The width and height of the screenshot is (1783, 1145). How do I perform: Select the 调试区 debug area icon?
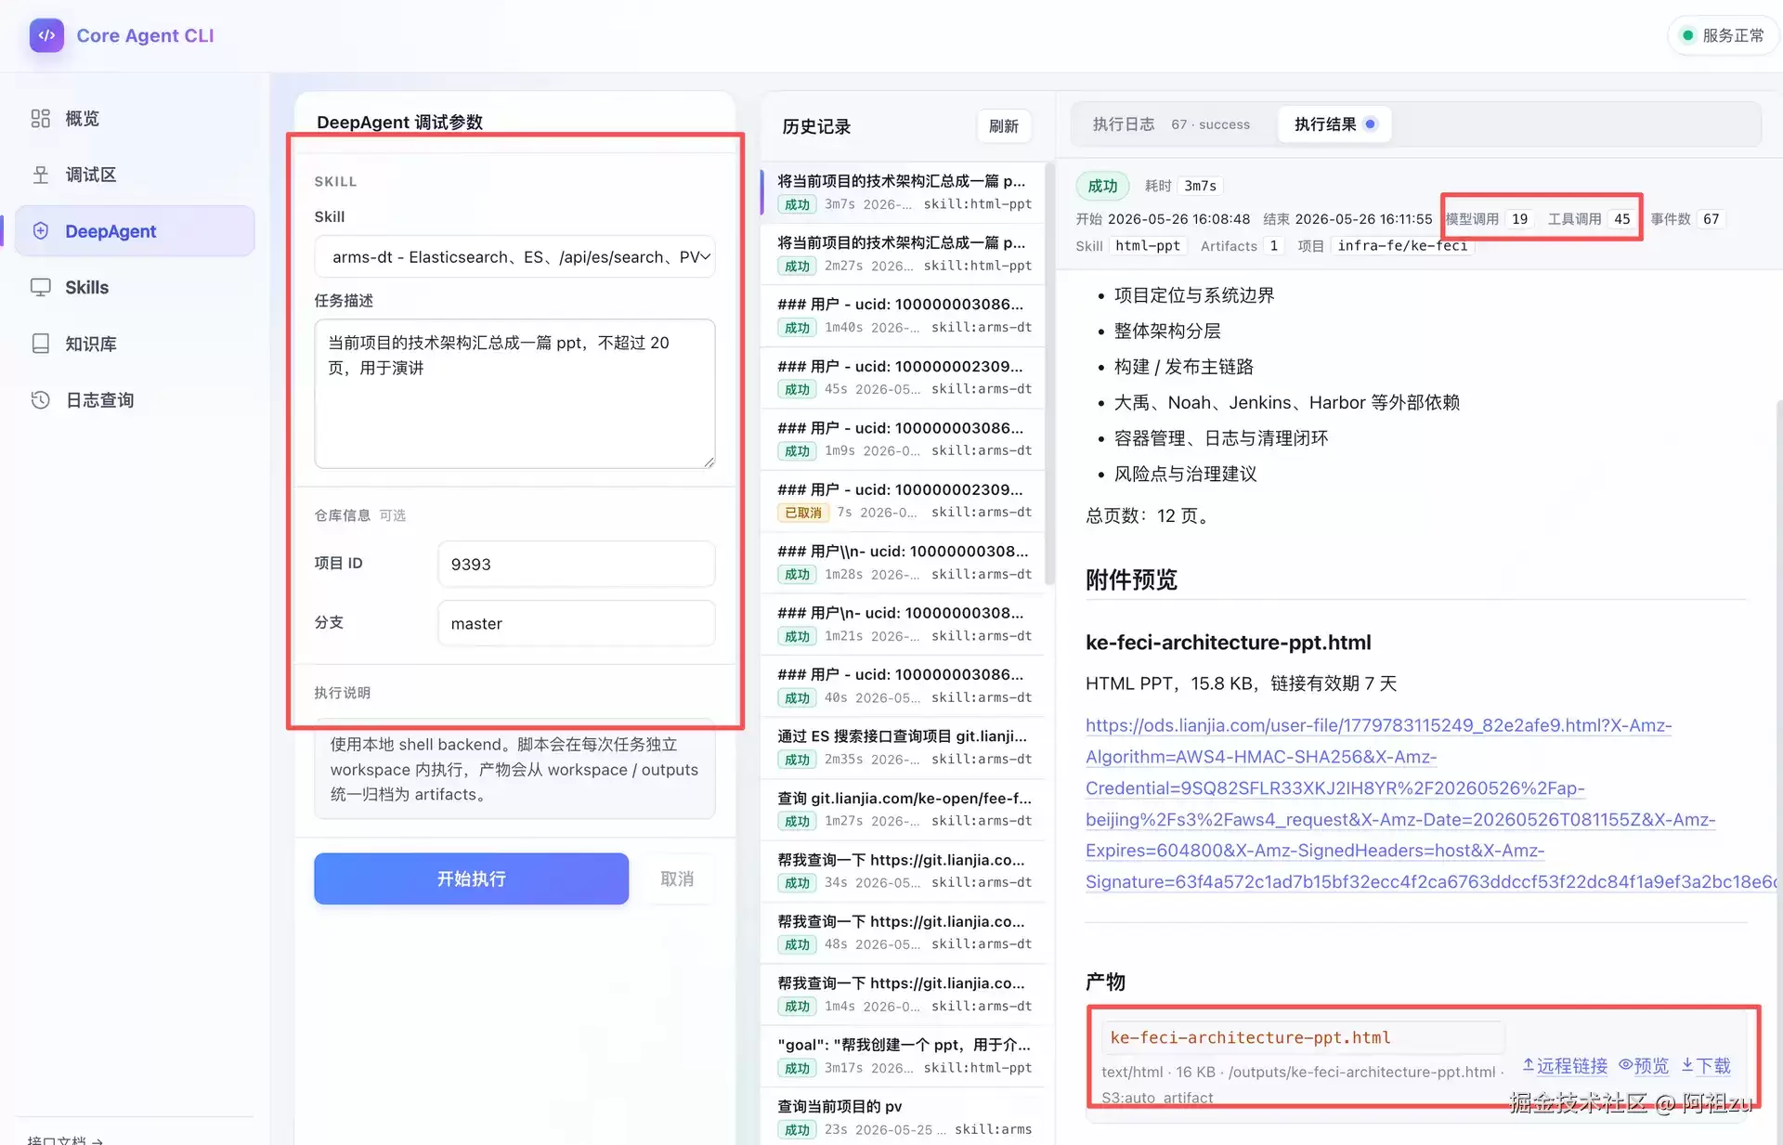pyautogui.click(x=40, y=175)
